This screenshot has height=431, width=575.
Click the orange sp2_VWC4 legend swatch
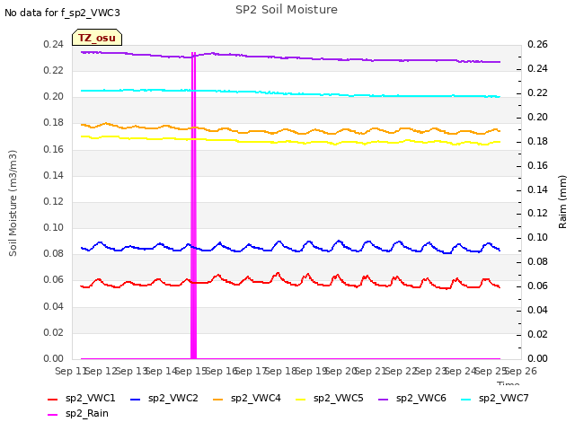point(217,399)
